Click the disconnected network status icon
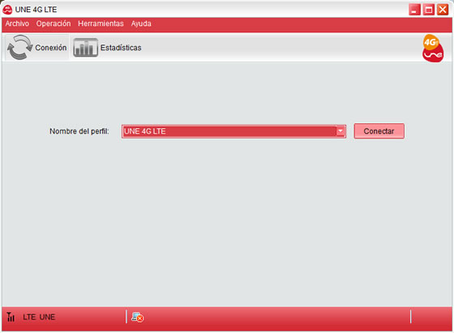 click(x=138, y=317)
